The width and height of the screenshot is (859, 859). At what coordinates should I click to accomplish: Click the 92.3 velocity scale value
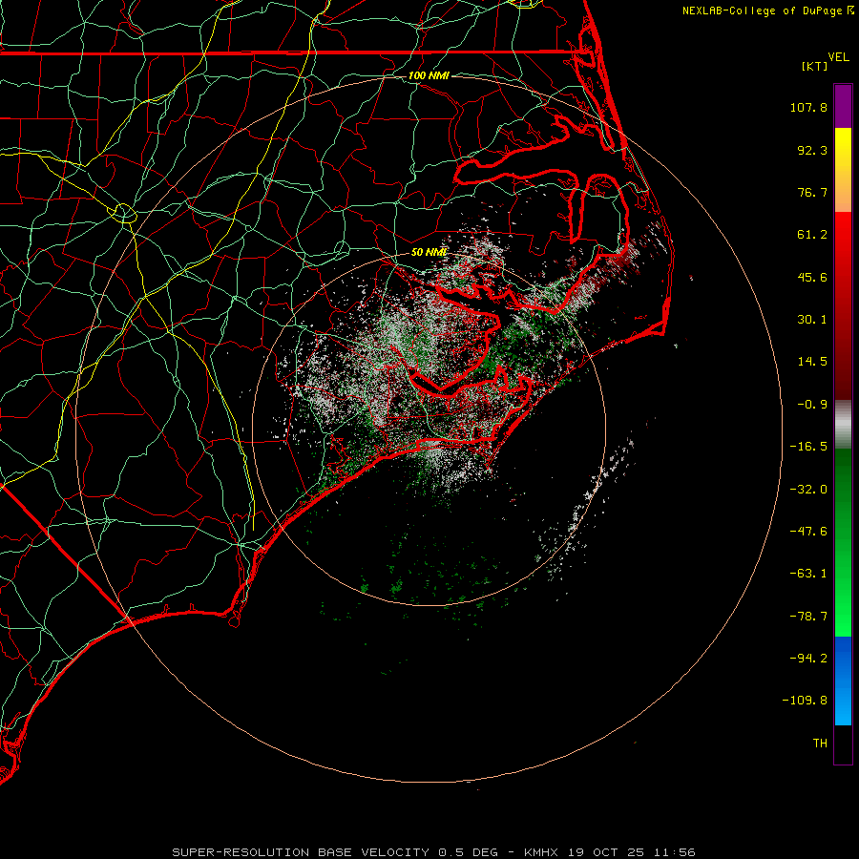click(812, 150)
